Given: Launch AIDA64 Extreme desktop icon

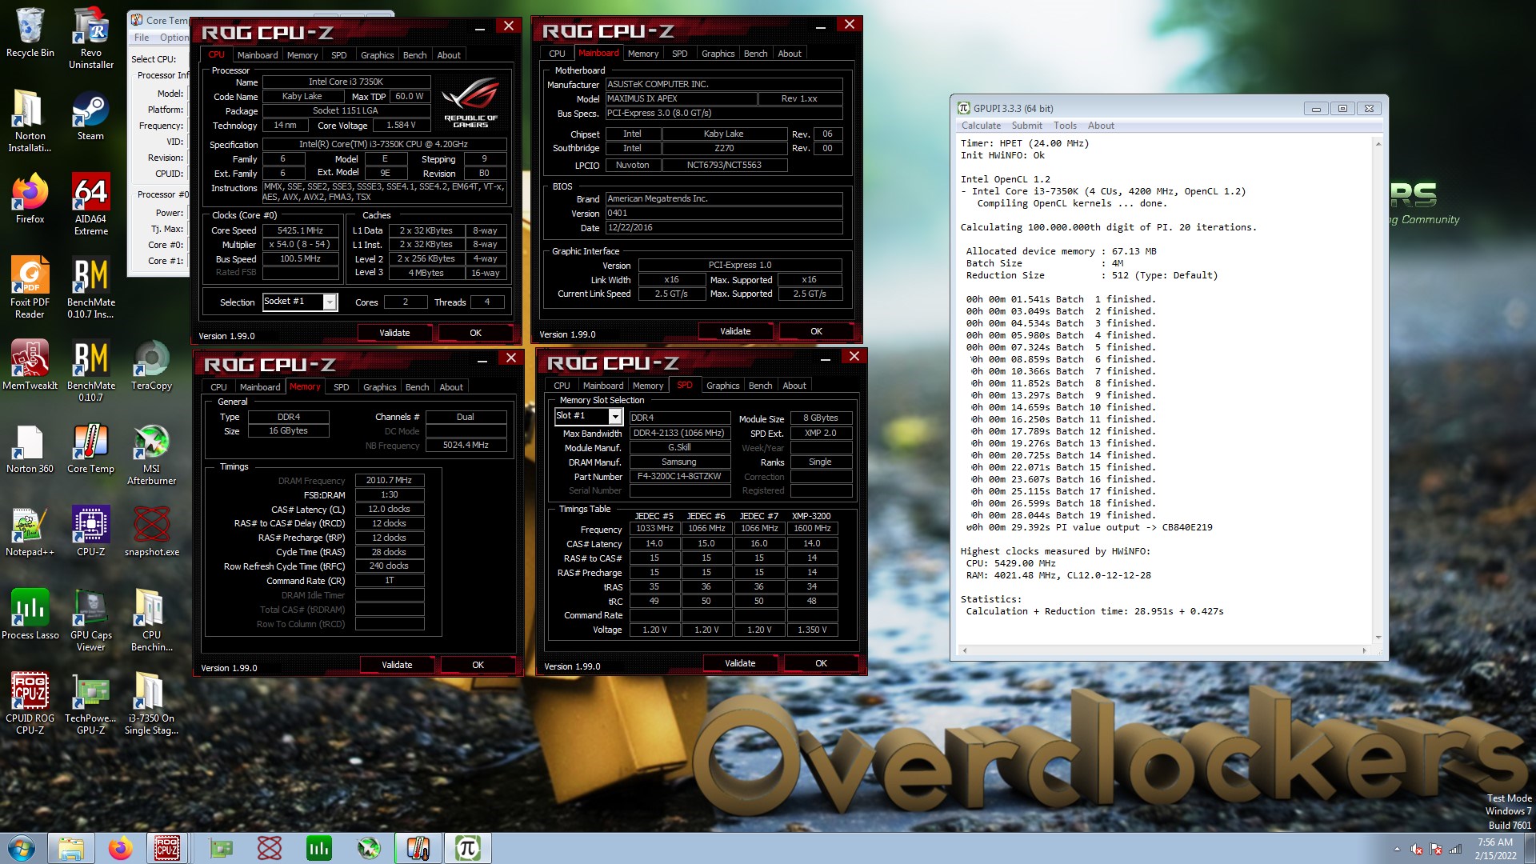Looking at the screenshot, I should pos(91,204).
